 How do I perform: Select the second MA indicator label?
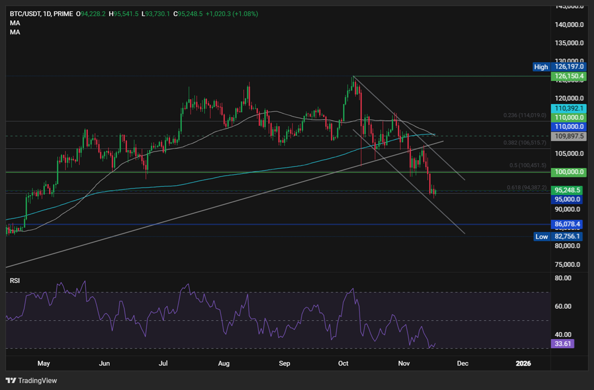[15, 32]
